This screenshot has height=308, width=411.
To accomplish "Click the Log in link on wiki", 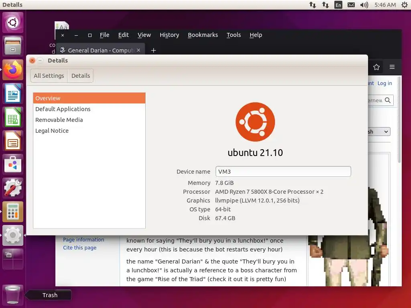I will [385, 83].
